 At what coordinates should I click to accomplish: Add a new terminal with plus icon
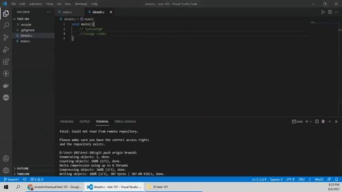point(307,122)
